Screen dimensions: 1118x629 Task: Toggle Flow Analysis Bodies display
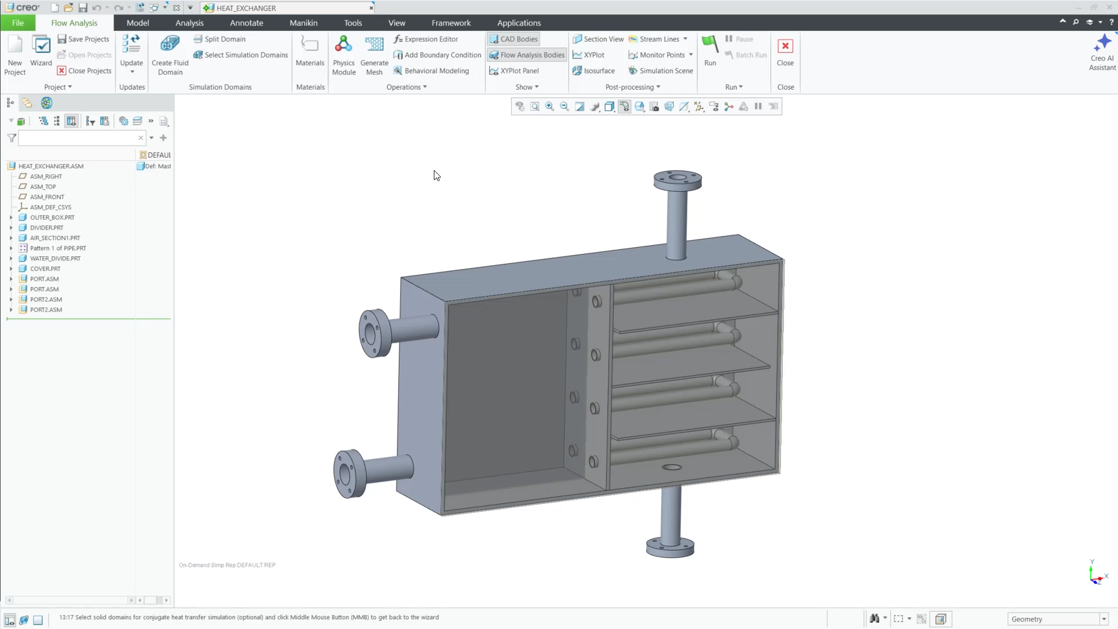point(527,55)
